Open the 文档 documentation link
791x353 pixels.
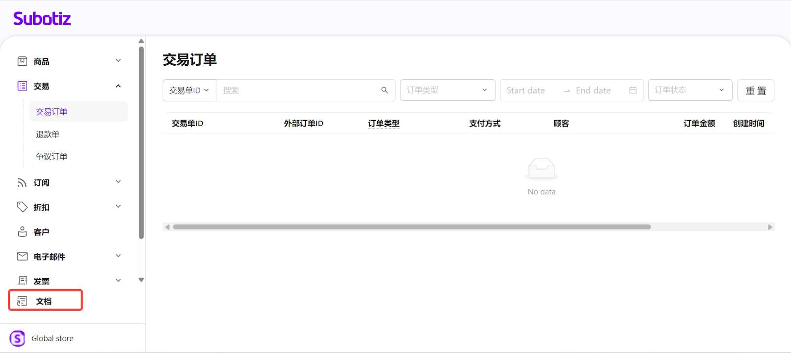[x=44, y=301]
